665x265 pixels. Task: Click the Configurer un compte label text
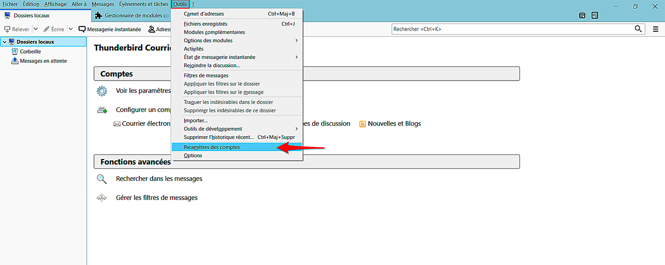tap(144, 110)
